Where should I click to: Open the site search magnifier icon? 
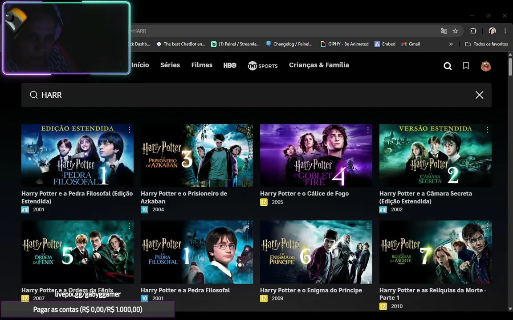[448, 66]
